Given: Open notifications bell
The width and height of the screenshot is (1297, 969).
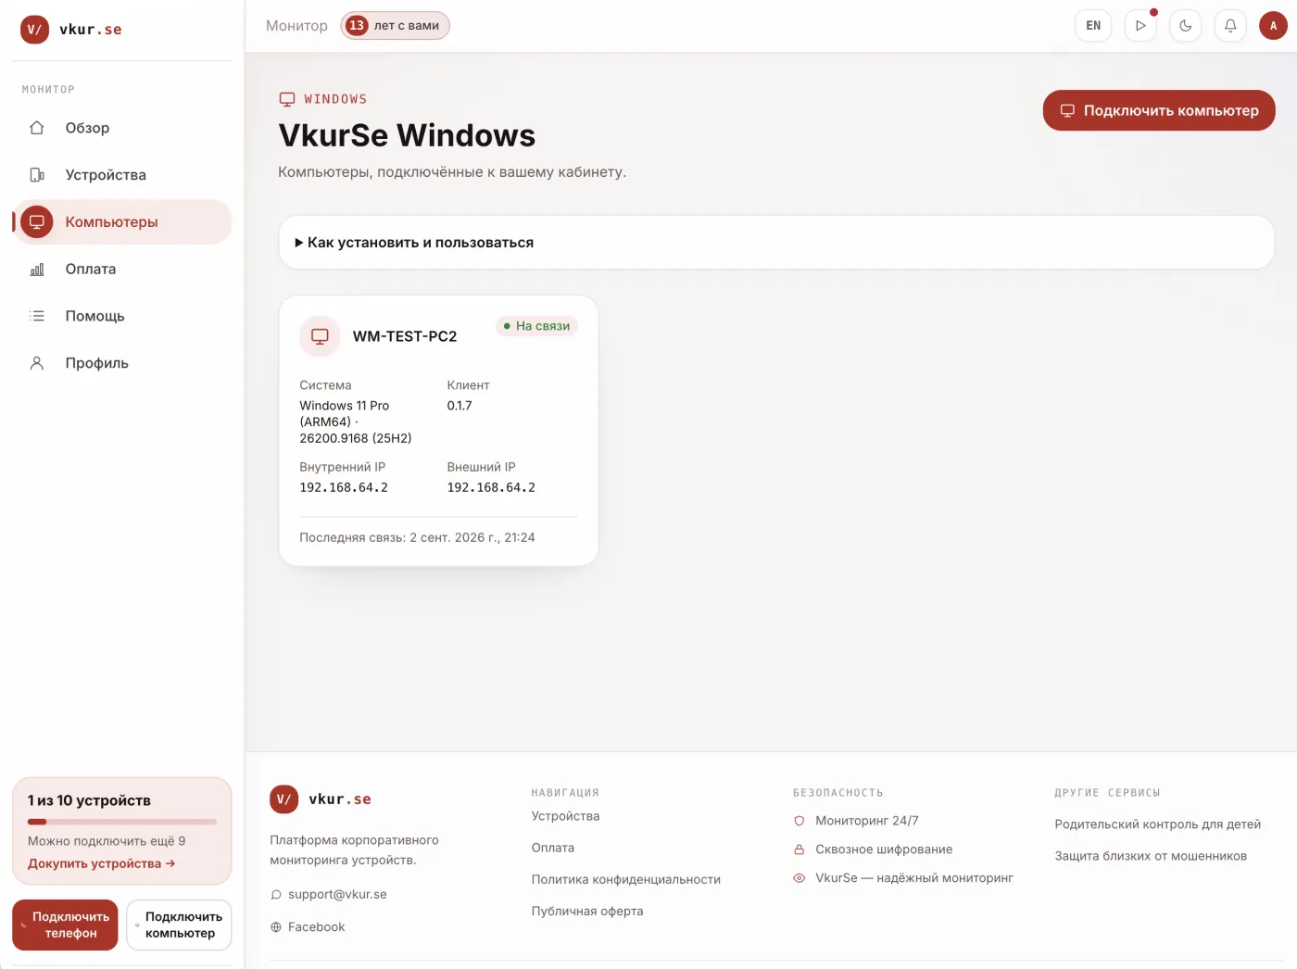Looking at the screenshot, I should [x=1230, y=26].
